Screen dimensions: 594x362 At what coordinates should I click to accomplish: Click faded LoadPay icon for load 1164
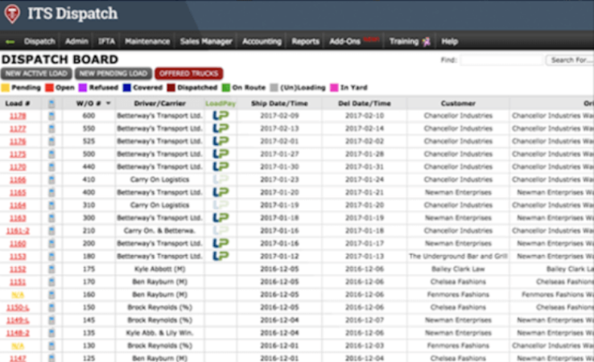(221, 205)
